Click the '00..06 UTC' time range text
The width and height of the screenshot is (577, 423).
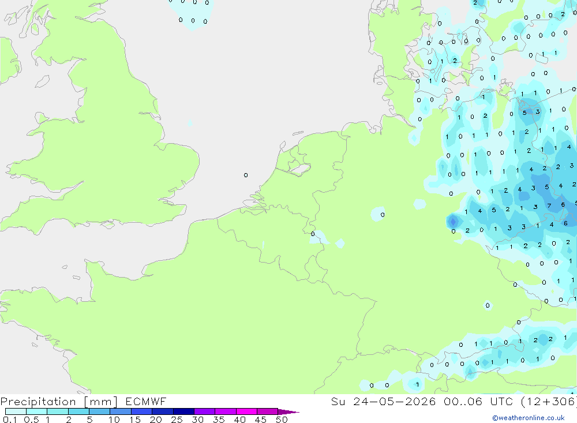[478, 402]
